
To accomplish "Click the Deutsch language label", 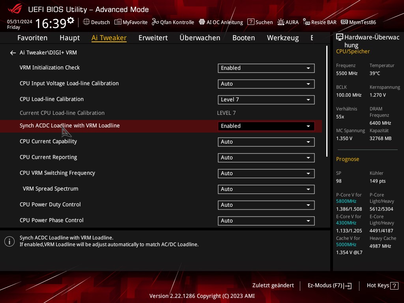I will click(x=101, y=22).
